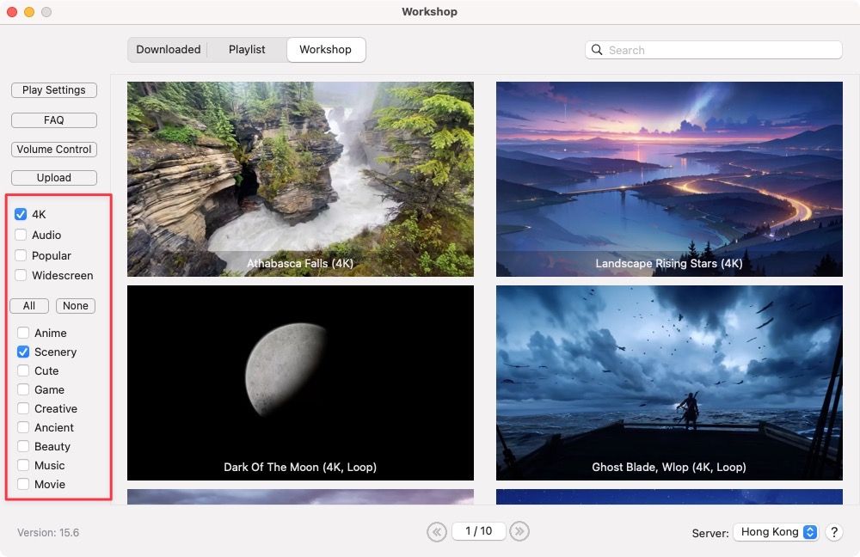Enable the Game category filter
The height and width of the screenshot is (557, 860).
pos(22,389)
